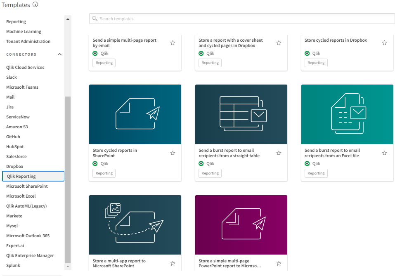Star the burst report from Excel file template
Viewport: 395px width, 276px height.
(384, 153)
